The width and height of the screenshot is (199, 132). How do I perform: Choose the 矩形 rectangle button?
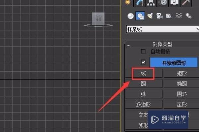coord(181,73)
